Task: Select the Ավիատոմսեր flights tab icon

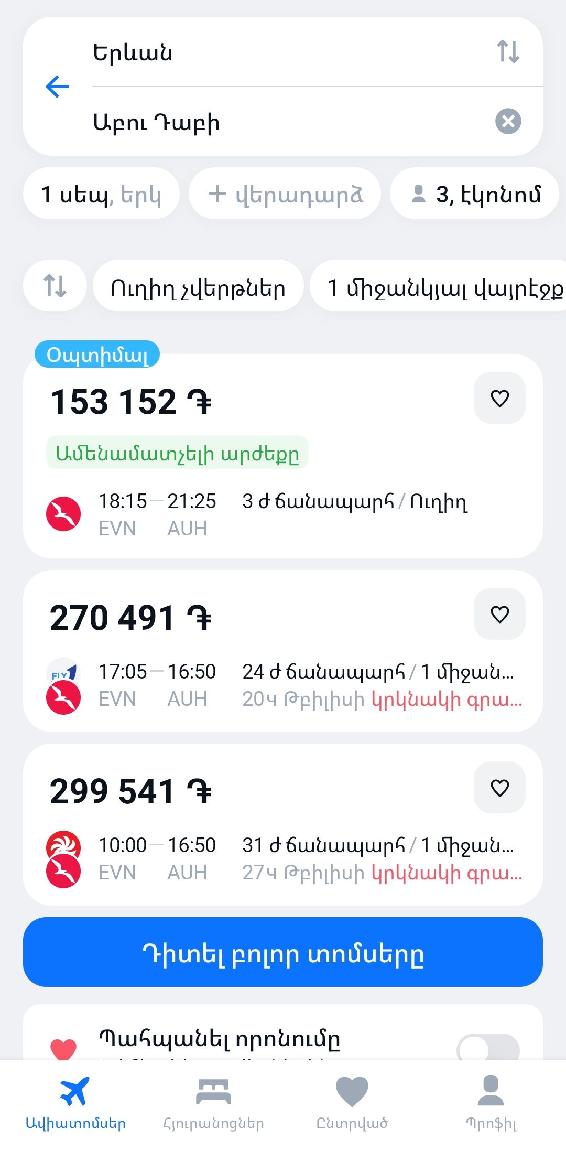Action: coord(75,1093)
